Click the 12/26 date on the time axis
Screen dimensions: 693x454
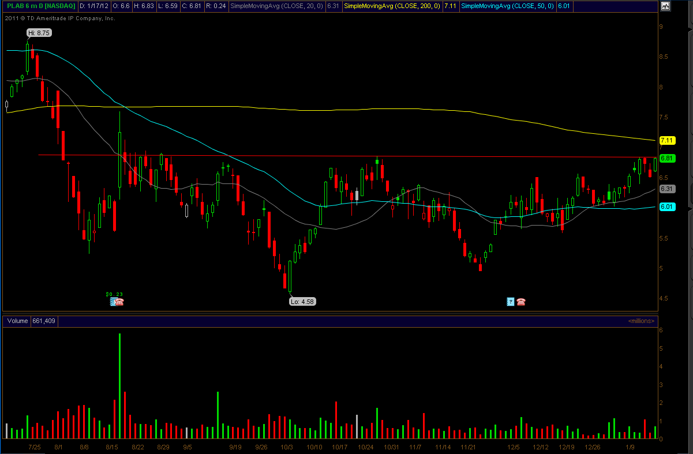pyautogui.click(x=592, y=447)
